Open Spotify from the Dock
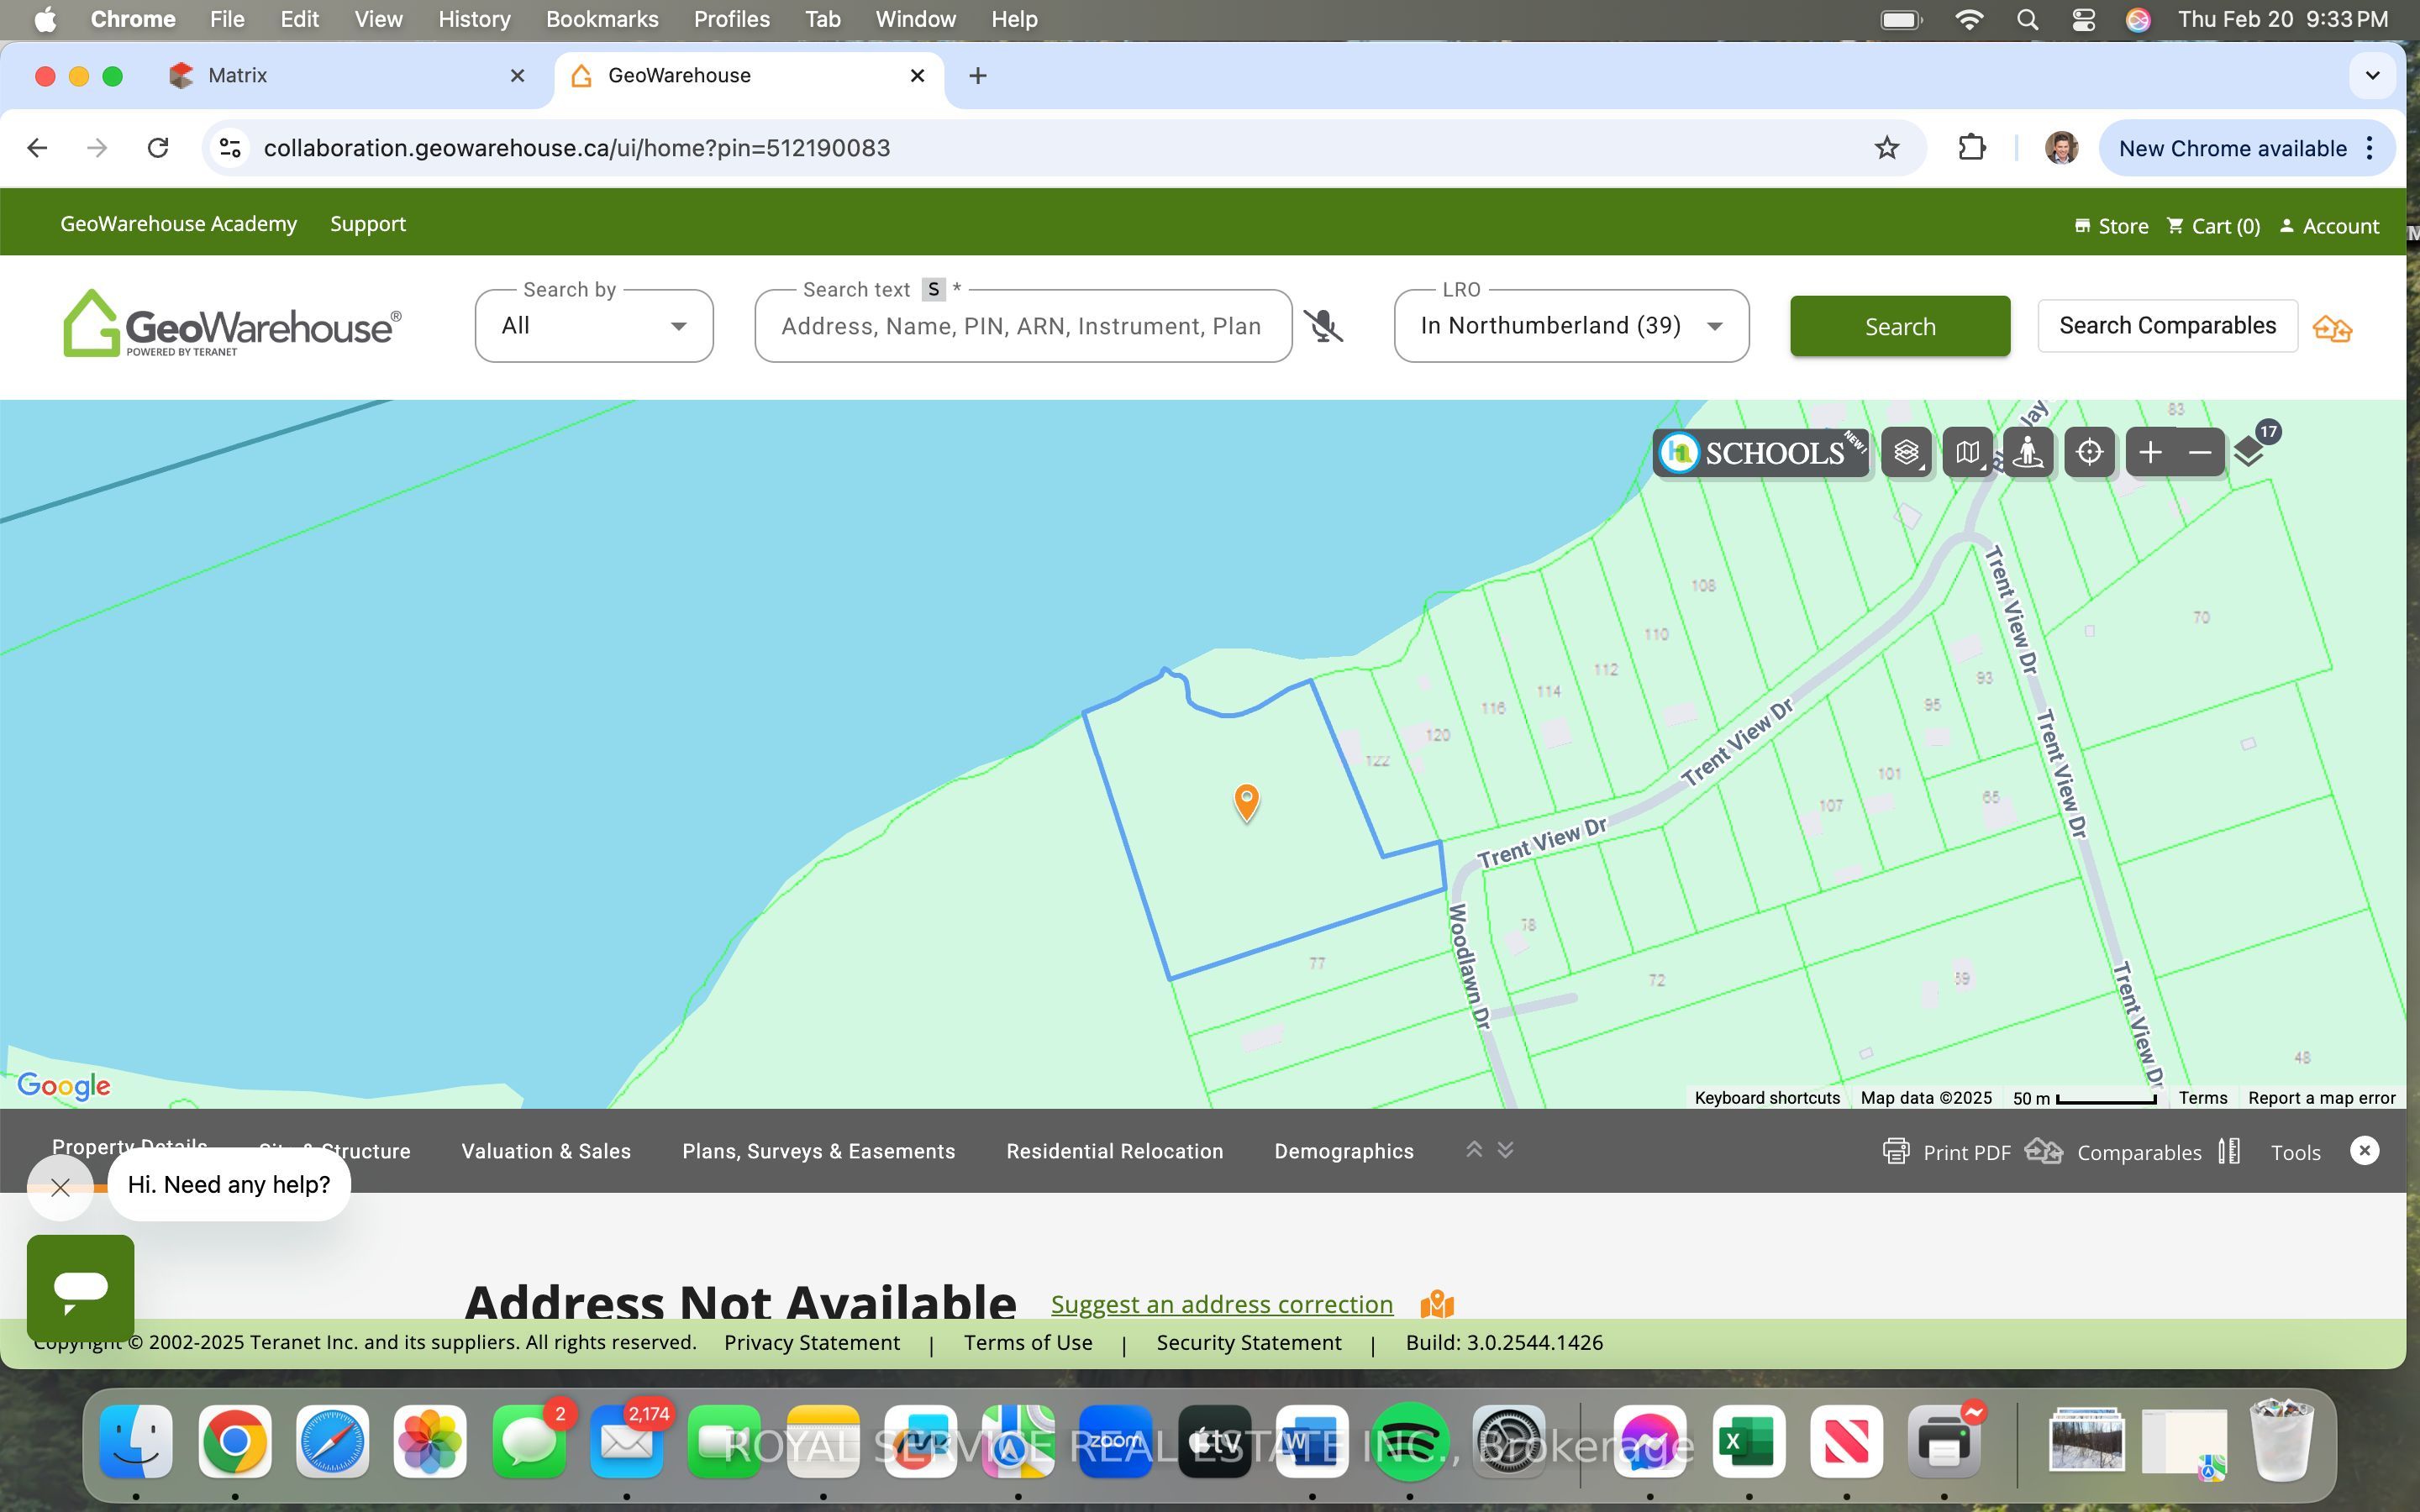This screenshot has height=1512, width=2420. tap(1410, 1441)
